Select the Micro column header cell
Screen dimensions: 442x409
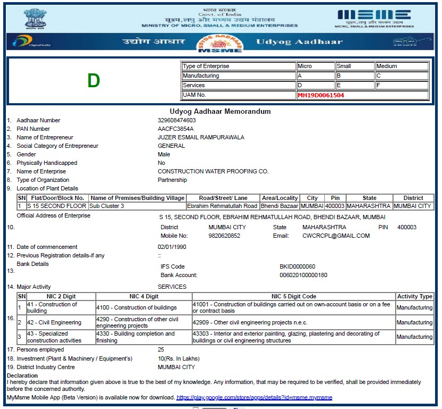[315, 66]
